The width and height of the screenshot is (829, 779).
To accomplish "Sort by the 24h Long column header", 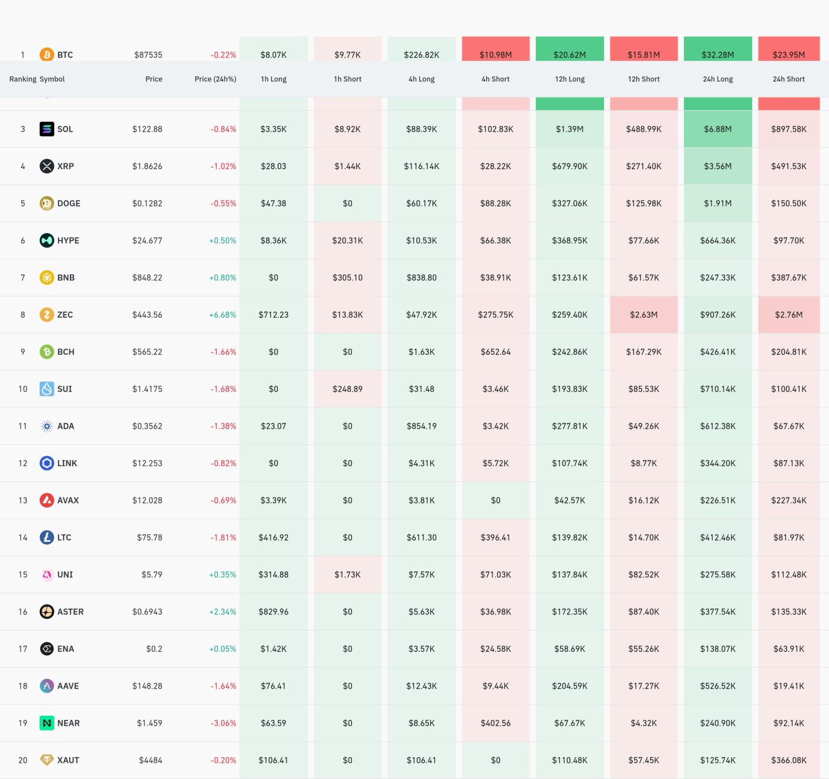I will point(717,79).
